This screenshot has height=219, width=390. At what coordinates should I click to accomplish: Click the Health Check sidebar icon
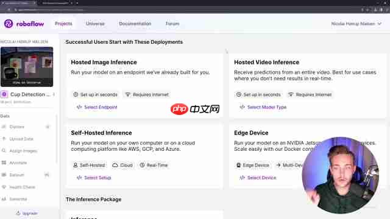[x=4, y=187]
